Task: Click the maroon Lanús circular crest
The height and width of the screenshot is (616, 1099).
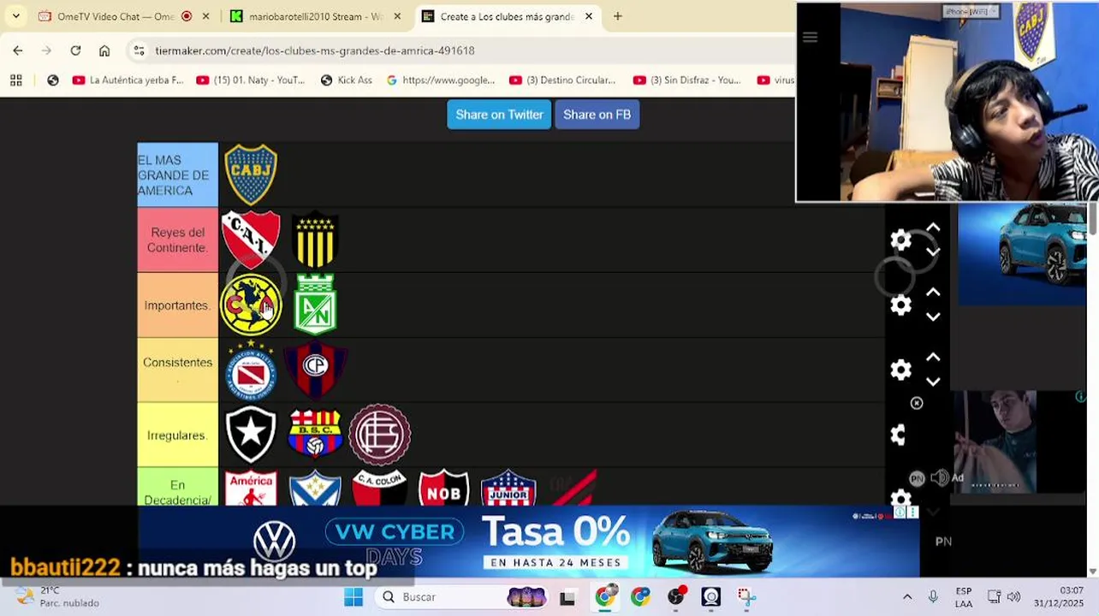Action: click(x=380, y=435)
